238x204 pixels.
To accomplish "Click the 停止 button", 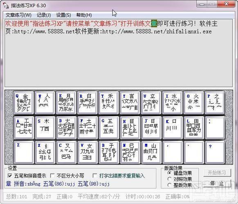I will click(x=217, y=184).
